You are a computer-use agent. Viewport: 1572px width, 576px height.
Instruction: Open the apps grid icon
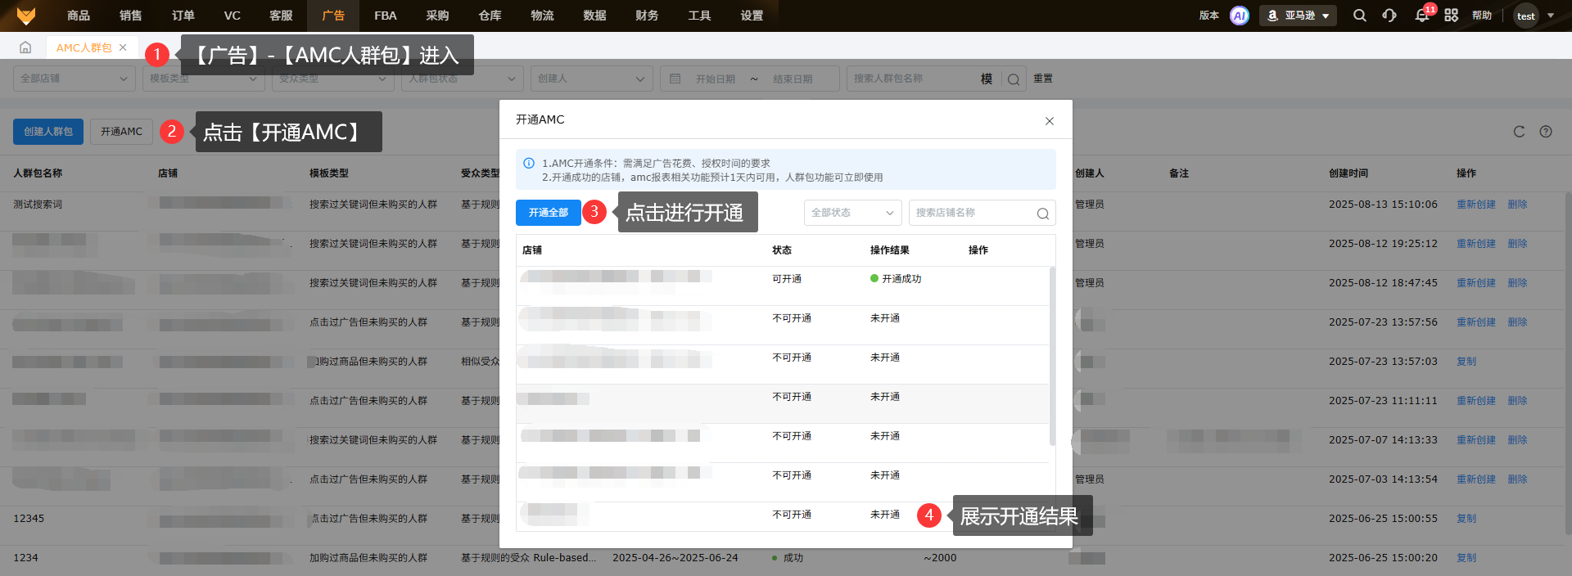(1451, 16)
